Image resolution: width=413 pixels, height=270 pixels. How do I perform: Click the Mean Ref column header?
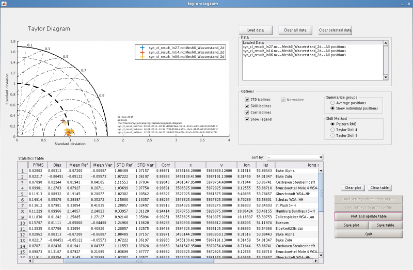pyautogui.click(x=78, y=165)
